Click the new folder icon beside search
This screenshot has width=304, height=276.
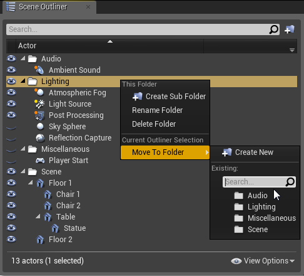(290, 29)
